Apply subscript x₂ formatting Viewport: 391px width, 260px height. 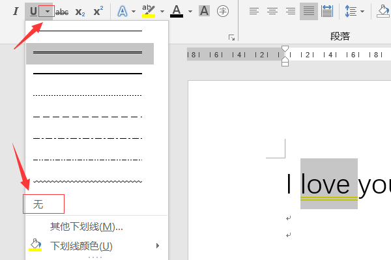coord(80,12)
